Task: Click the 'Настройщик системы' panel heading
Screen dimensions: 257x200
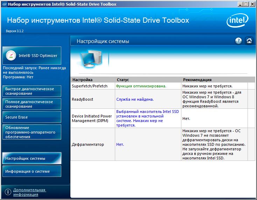Action: pos(103,41)
